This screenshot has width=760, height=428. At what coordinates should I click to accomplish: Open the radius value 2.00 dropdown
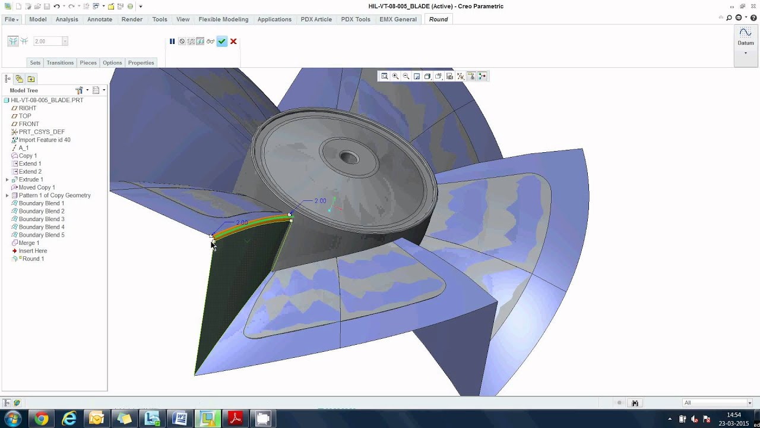[65, 41]
